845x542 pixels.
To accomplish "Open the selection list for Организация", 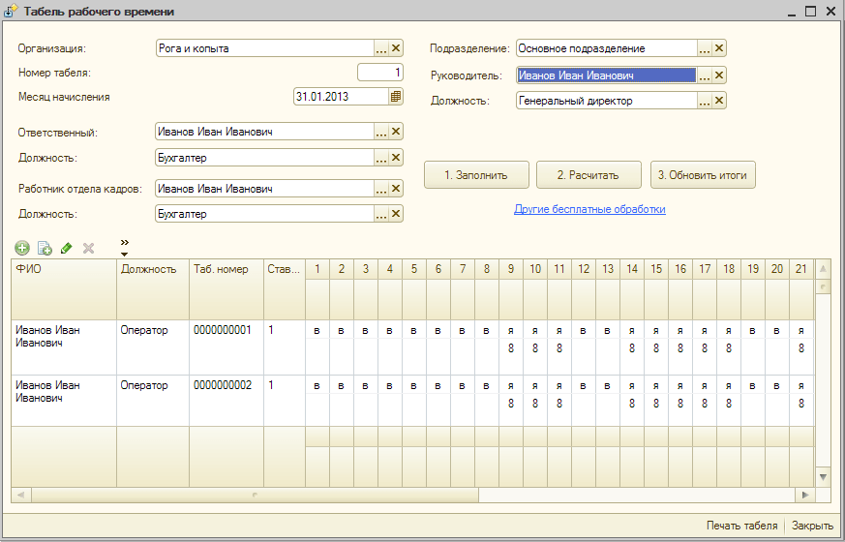I will 381,48.
